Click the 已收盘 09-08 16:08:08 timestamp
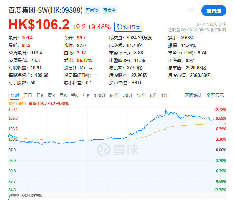 click(197, 30)
